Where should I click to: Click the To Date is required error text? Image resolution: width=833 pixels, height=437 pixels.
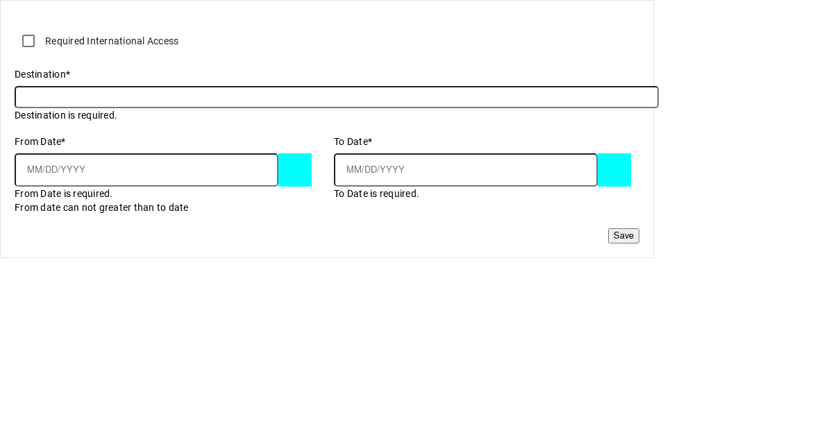pyautogui.click(x=376, y=194)
